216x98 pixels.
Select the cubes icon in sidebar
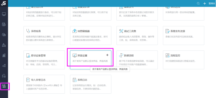point(4,35)
